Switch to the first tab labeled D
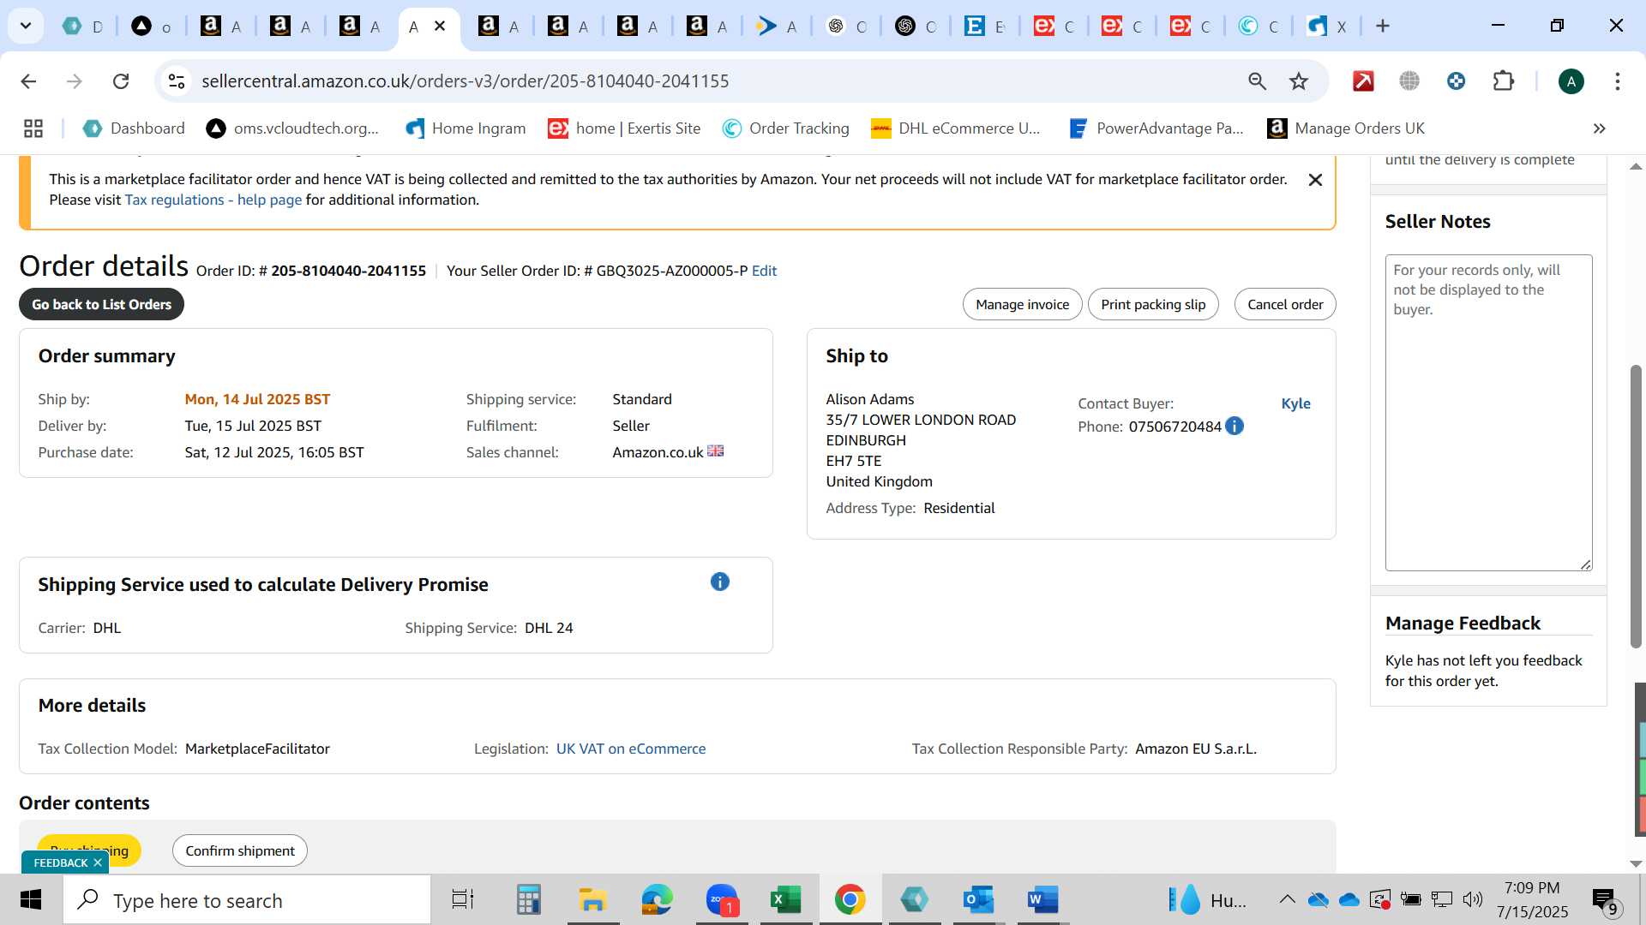The height and width of the screenshot is (925, 1646). coord(82,27)
